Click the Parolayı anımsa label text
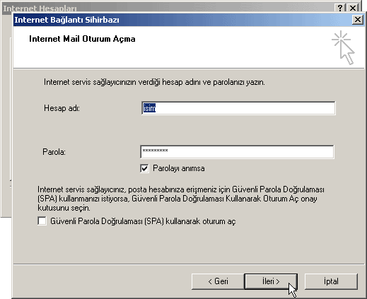Image resolution: width=367 pixels, height=299 pixels. click(x=179, y=168)
